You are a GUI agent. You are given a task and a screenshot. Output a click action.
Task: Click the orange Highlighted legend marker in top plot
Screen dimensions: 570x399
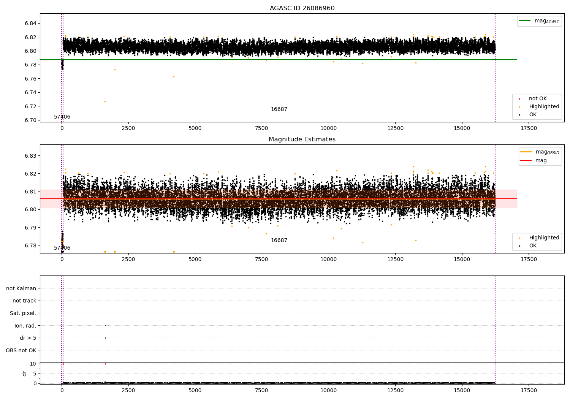tap(519, 107)
